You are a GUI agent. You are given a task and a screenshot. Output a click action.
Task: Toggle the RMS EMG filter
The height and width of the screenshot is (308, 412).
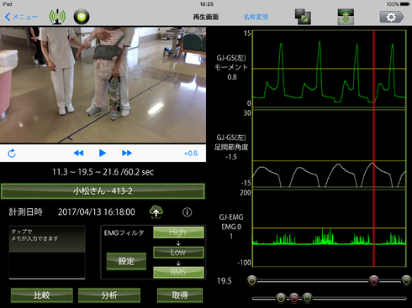click(178, 272)
